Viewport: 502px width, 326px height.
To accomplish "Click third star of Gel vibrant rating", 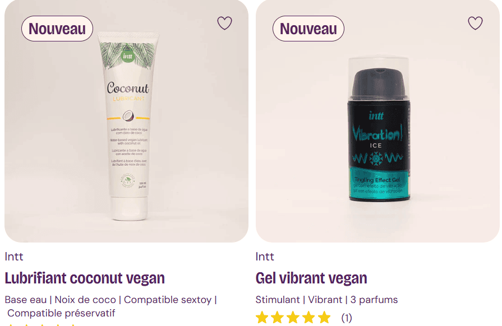I will pos(293,318).
